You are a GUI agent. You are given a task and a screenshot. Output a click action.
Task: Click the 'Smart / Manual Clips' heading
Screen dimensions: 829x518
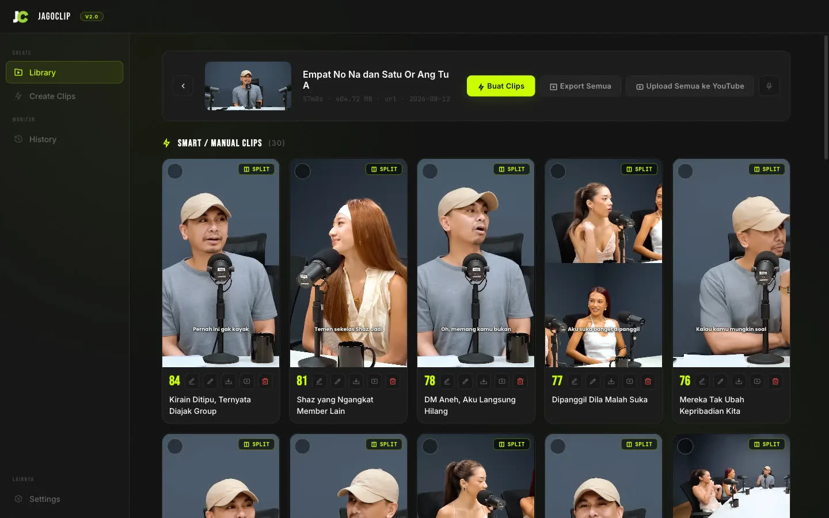pyautogui.click(x=219, y=143)
